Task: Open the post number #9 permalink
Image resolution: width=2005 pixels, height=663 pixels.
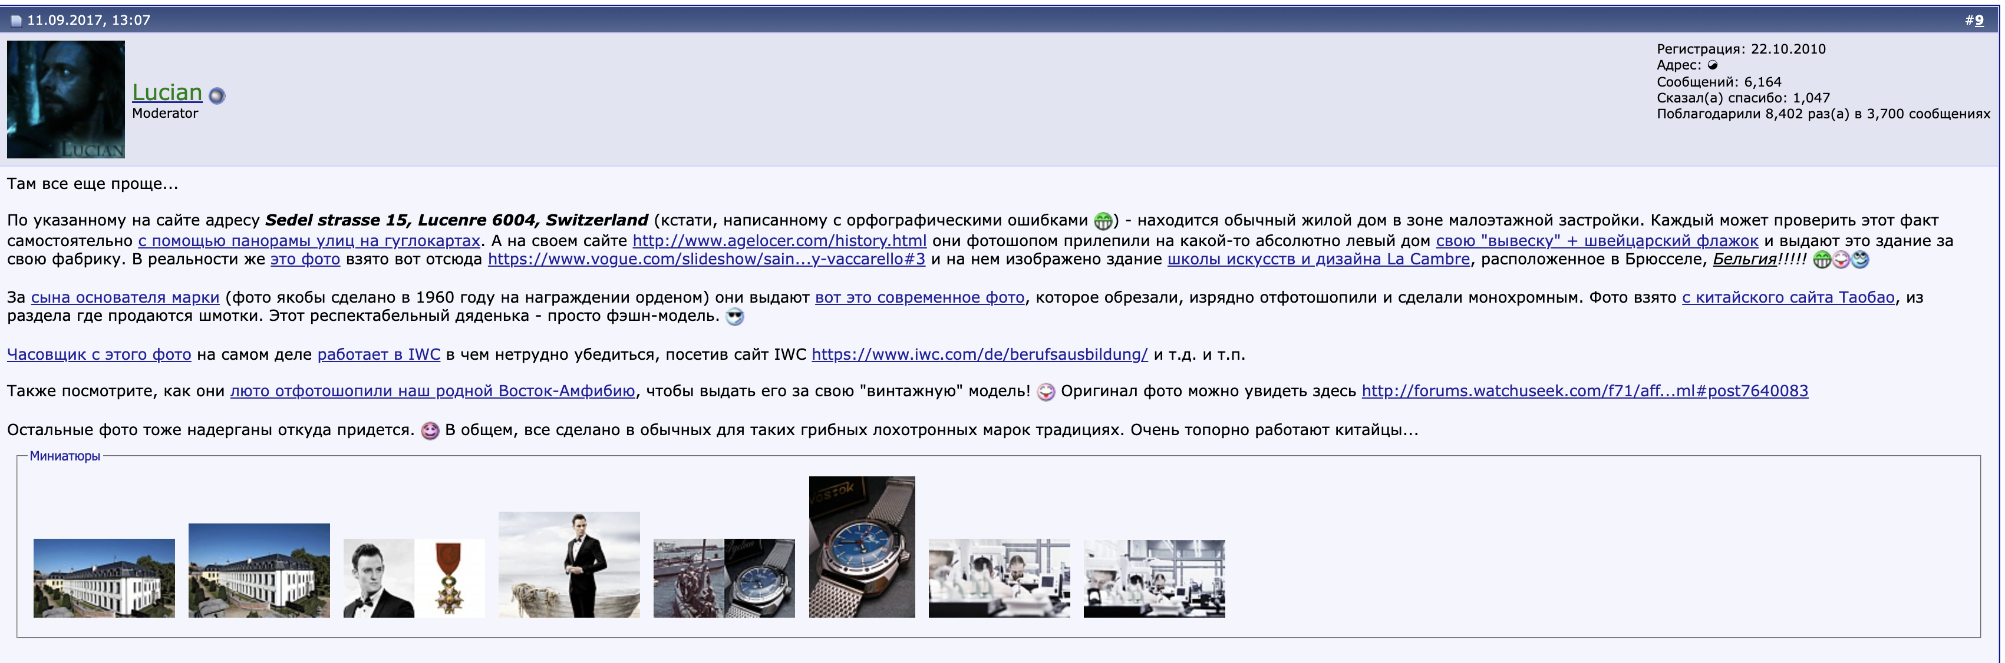Action: pyautogui.click(x=1978, y=20)
